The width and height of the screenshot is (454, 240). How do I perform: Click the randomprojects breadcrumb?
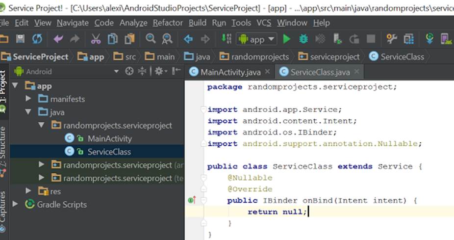point(254,56)
